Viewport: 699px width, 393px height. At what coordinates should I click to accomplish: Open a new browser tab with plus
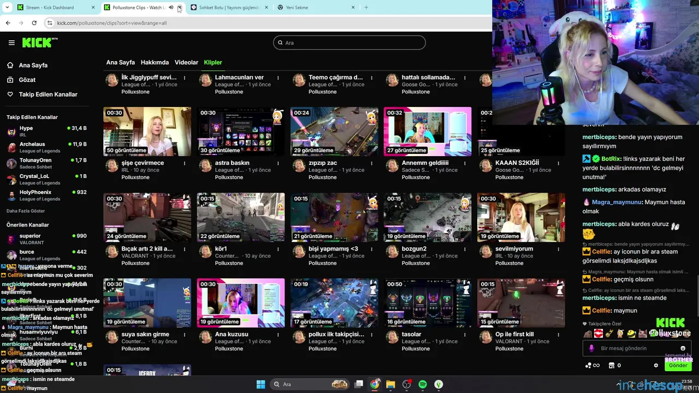[366, 8]
